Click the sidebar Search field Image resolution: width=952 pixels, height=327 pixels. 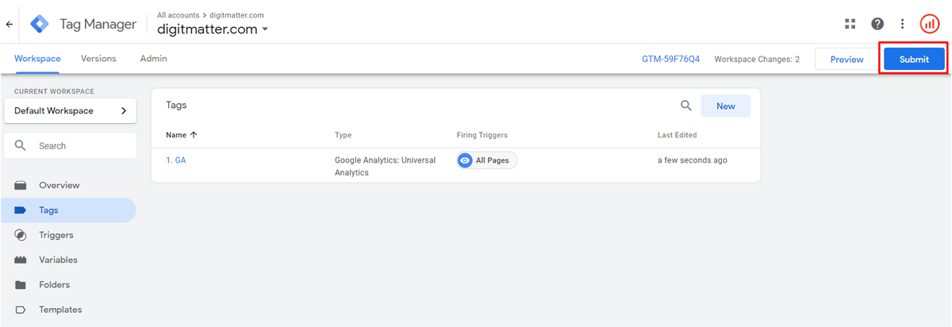click(x=70, y=146)
